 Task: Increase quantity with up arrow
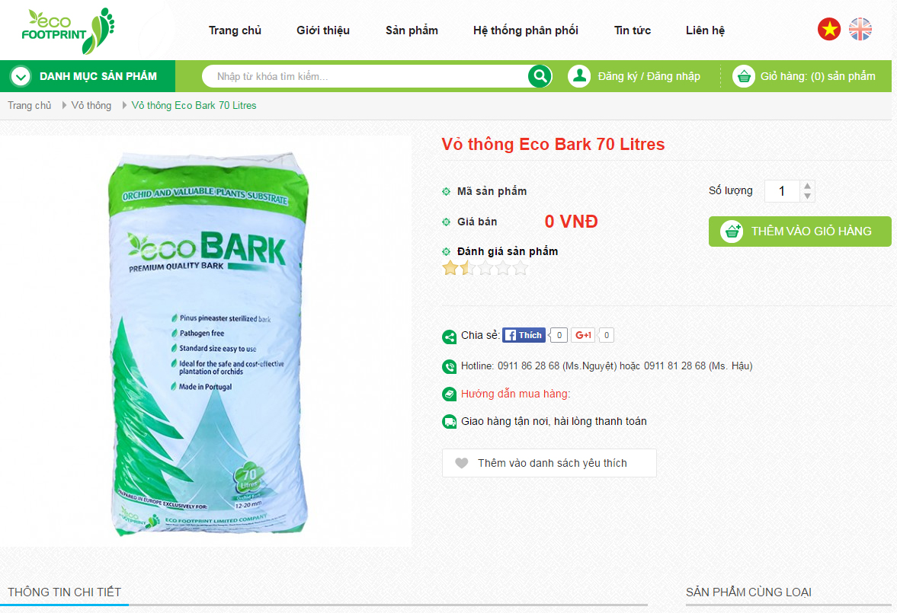tap(807, 186)
